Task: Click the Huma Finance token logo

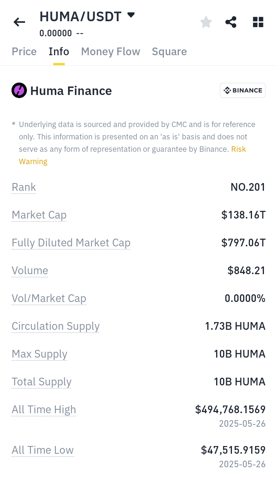Action: pyautogui.click(x=19, y=90)
